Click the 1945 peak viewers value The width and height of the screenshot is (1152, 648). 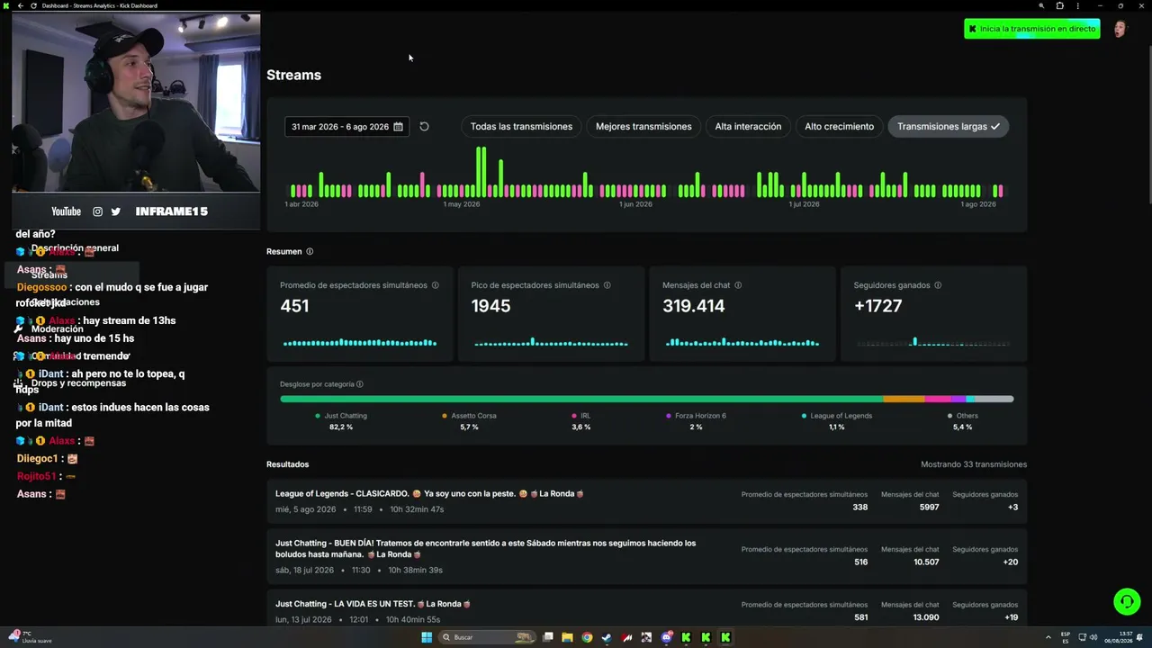point(490,306)
